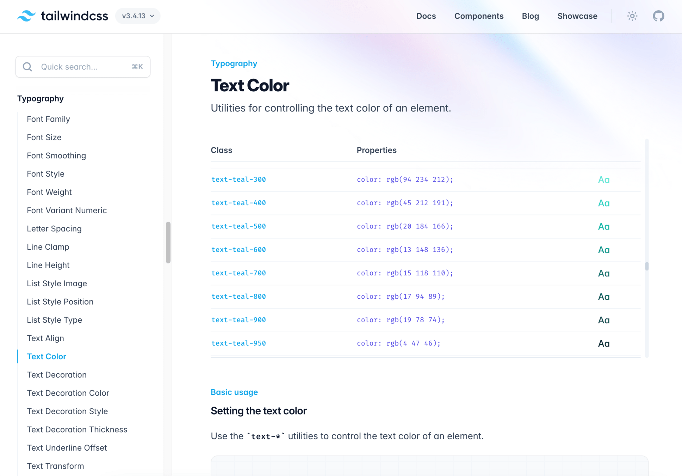Viewport: 682px width, 476px height.
Task: Toggle the light/dark theme sun icon
Action: (632, 16)
